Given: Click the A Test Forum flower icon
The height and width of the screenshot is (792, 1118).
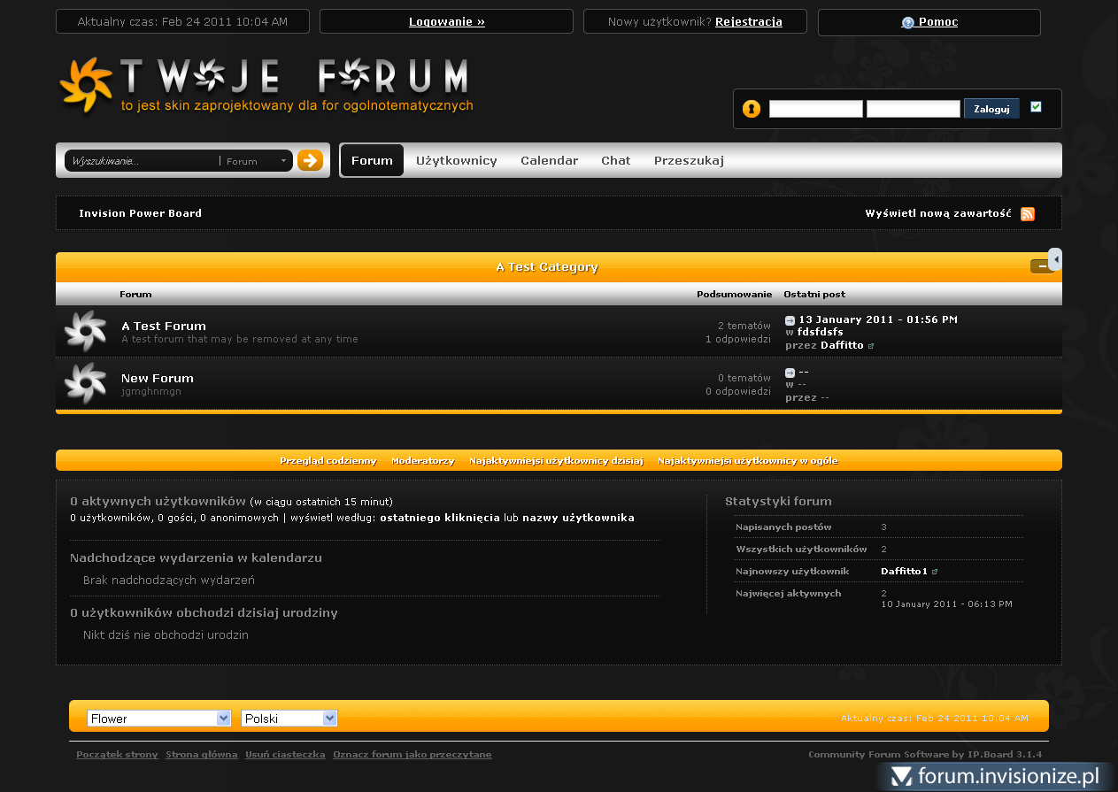Looking at the screenshot, I should [x=86, y=332].
